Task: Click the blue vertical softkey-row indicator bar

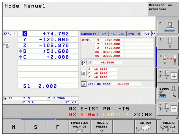Action: [x=157, y=57]
